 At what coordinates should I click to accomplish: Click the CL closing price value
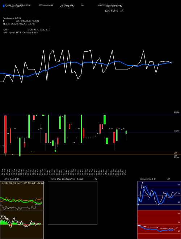tap(67, 7)
